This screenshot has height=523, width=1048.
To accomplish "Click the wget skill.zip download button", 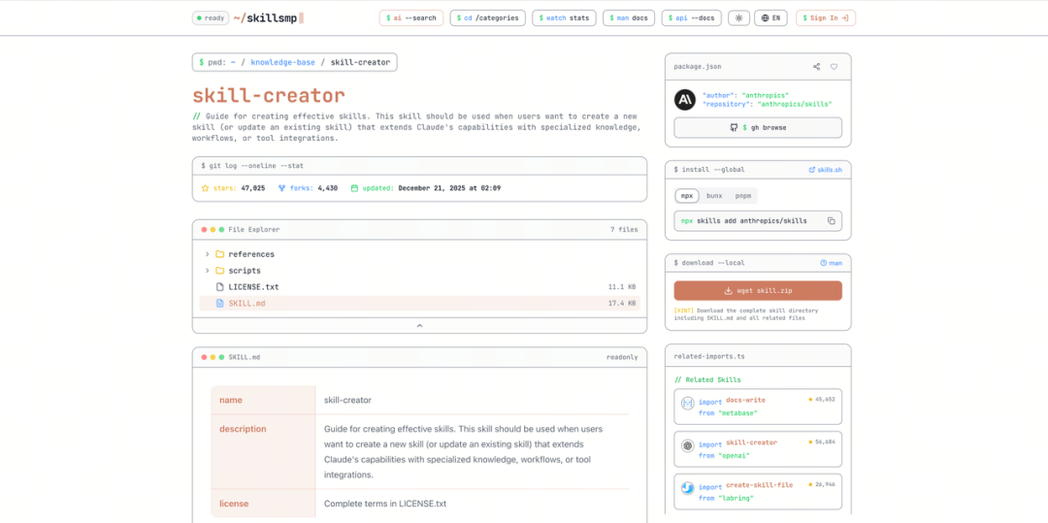I will tap(758, 290).
